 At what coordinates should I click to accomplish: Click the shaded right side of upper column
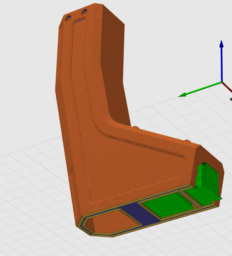click(112, 56)
